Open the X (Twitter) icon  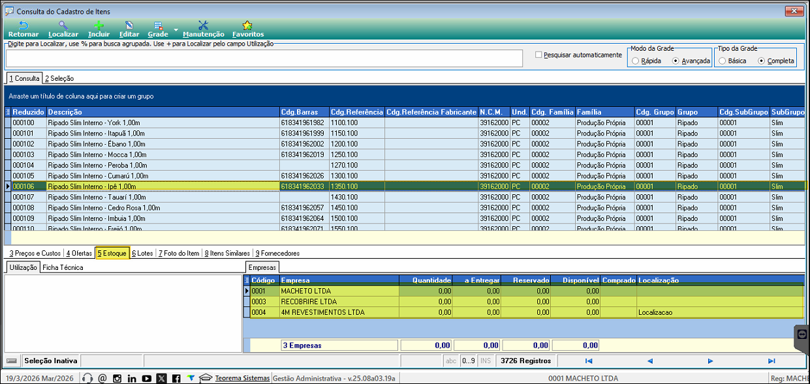162,378
